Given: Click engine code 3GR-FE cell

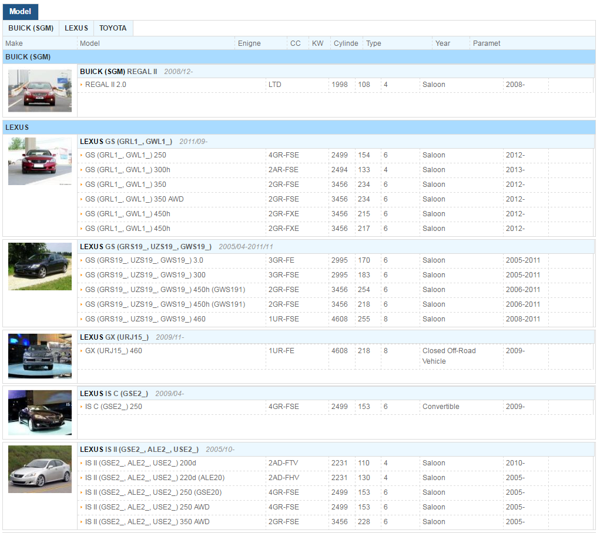Looking at the screenshot, I should point(281,260).
